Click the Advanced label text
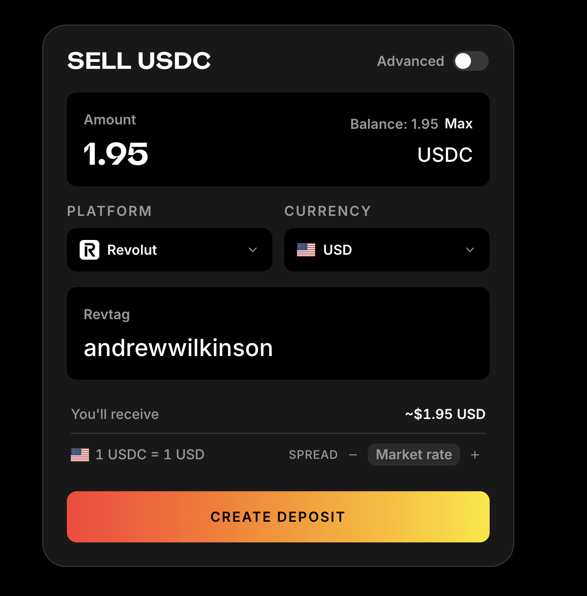 (x=411, y=61)
